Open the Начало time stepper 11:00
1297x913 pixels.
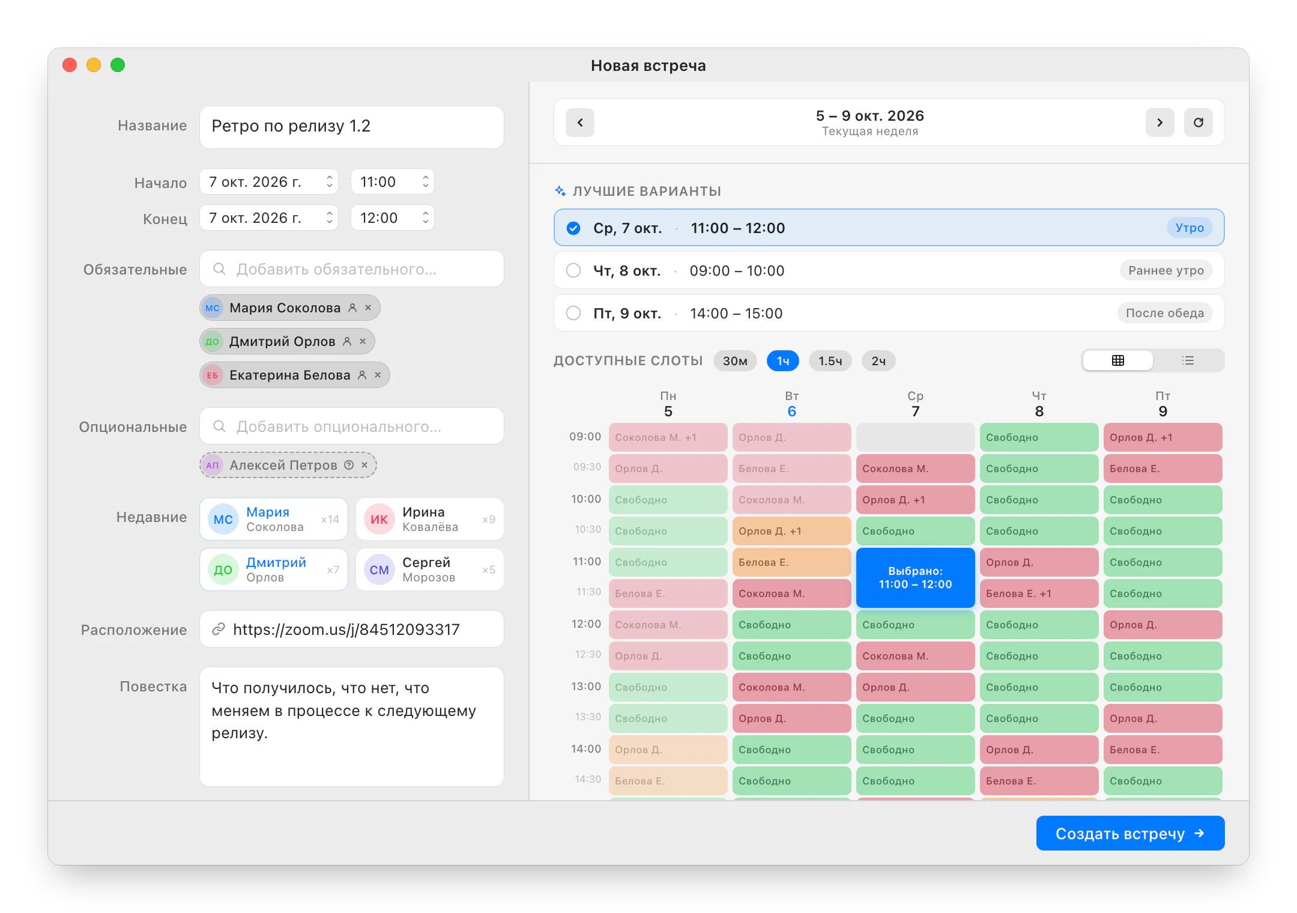[x=426, y=182]
